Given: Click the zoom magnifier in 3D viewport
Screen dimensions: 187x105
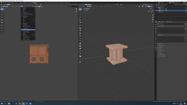Looking at the screenshot, I should point(153,15).
